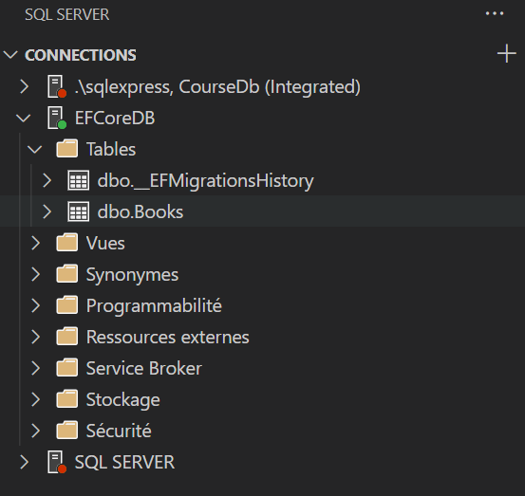The image size is (525, 496).
Task: Click the Synonymes folder icon
Action: tap(67, 273)
